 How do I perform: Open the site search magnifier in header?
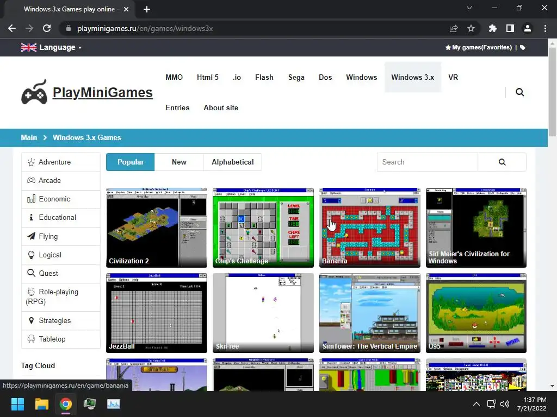(x=519, y=92)
